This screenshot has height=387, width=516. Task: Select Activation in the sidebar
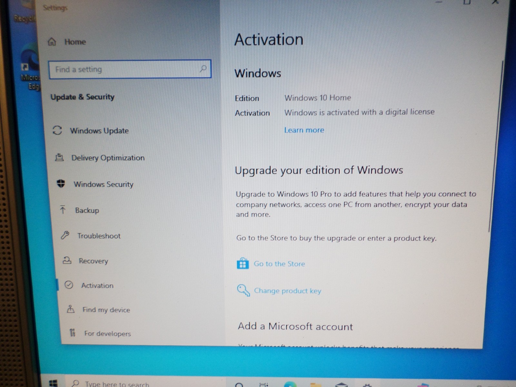point(97,285)
